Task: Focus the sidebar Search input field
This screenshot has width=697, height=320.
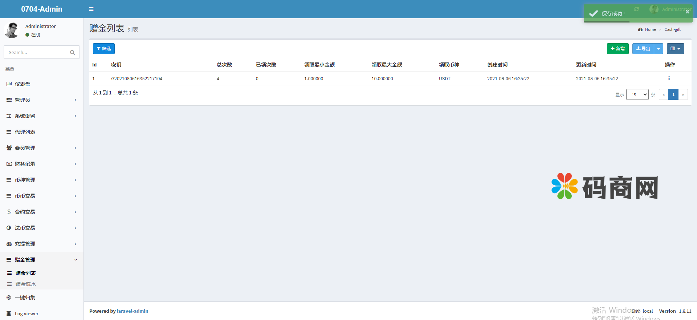Action: (36, 53)
